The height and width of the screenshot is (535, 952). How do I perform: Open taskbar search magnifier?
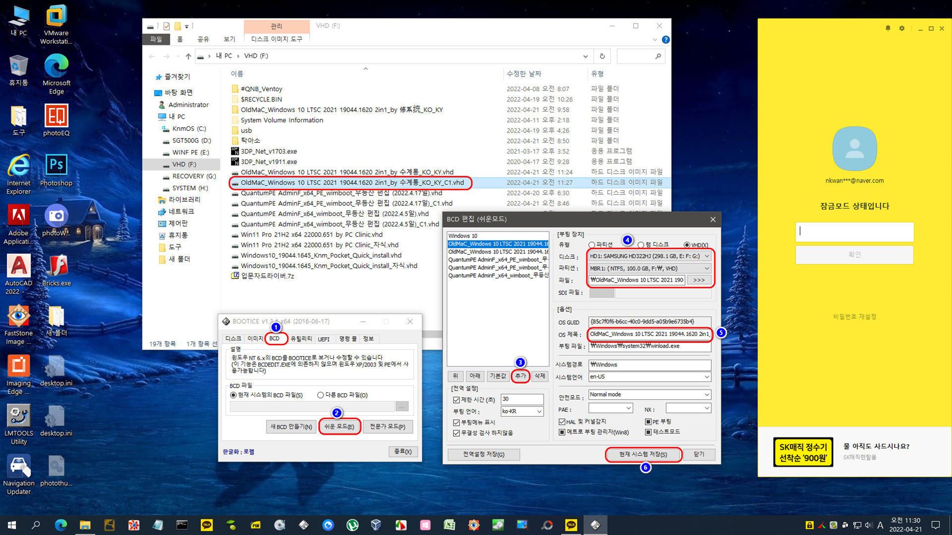pyautogui.click(x=36, y=525)
